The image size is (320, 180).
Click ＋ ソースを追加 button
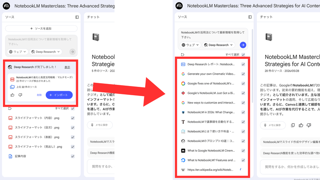[x=41, y=28]
